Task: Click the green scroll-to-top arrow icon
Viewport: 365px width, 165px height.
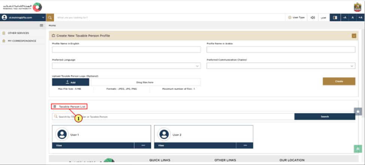Action: [358, 148]
